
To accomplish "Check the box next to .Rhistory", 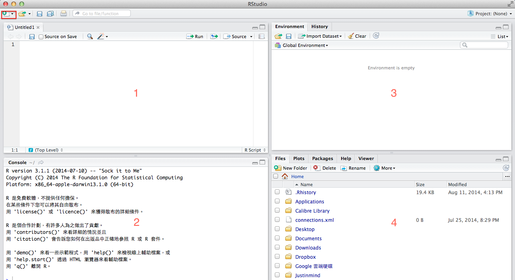I will (x=277, y=192).
